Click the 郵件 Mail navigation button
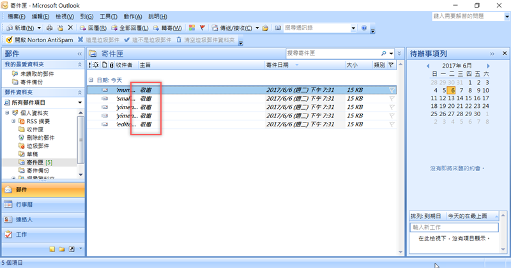 (43, 190)
